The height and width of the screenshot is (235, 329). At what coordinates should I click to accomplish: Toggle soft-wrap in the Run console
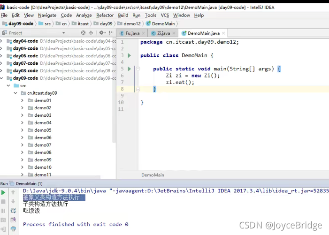(13, 211)
